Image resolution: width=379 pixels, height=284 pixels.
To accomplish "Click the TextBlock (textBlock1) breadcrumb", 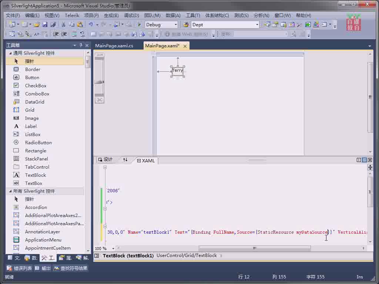I will 128,256.
